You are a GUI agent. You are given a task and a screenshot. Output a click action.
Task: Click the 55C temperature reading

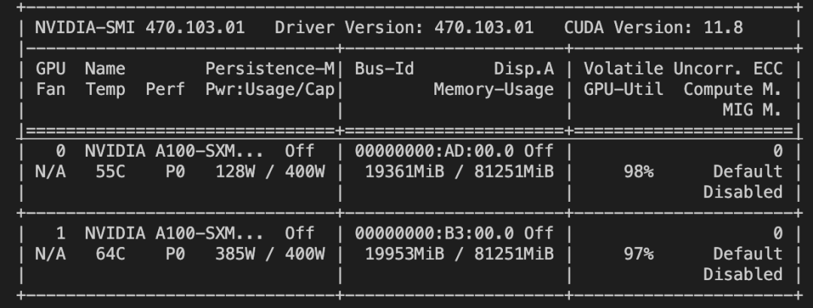click(111, 172)
